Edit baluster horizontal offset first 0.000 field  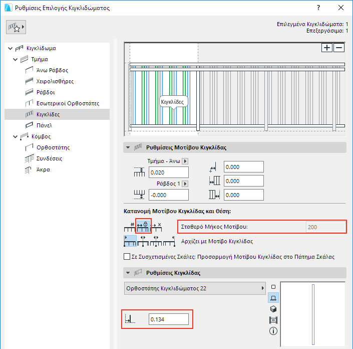pos(243,167)
